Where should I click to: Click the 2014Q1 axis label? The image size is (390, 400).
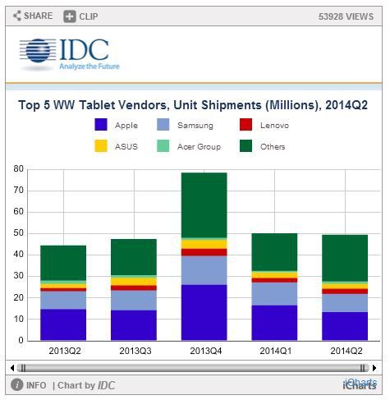pyautogui.click(x=276, y=351)
